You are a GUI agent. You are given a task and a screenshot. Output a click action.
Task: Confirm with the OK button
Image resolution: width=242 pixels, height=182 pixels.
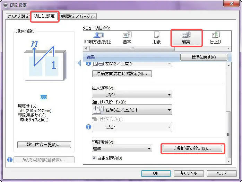(x=156, y=173)
